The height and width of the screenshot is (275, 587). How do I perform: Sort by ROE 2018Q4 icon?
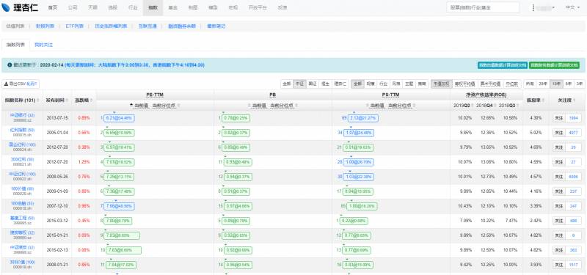coord(495,106)
